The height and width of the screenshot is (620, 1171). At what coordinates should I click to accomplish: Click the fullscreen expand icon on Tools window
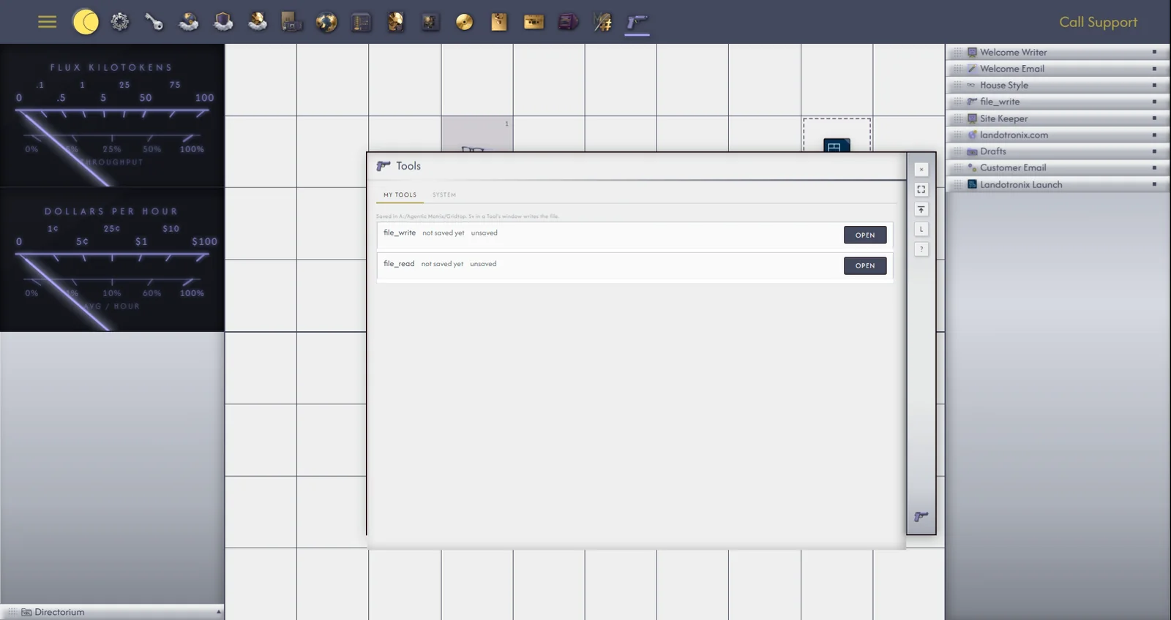tap(921, 189)
